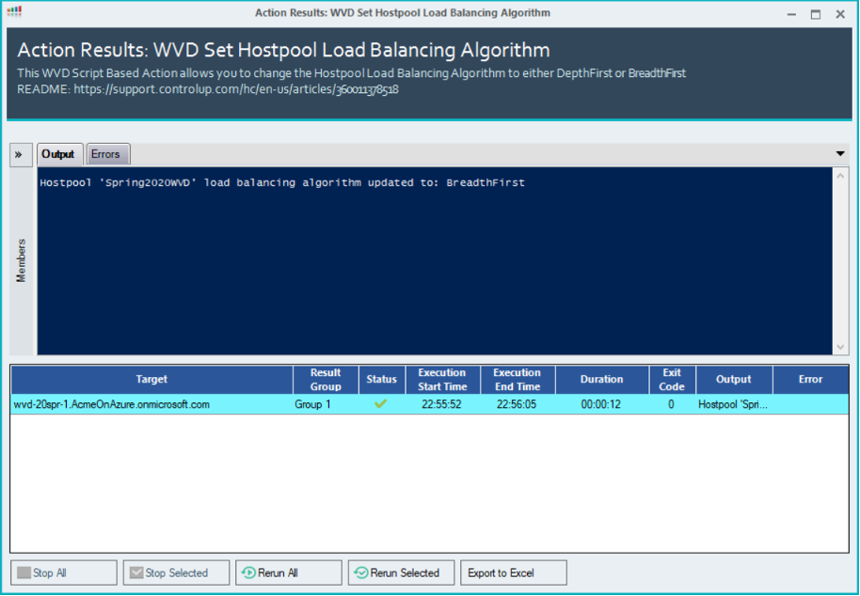Sort by the Exit Code column header
This screenshot has width=860, height=596.
point(672,380)
